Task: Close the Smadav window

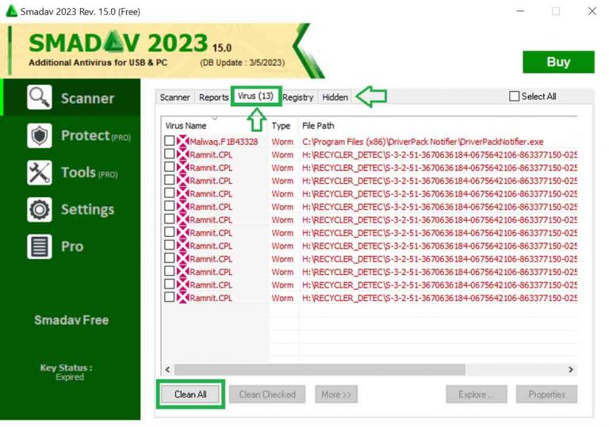Action: pos(592,11)
